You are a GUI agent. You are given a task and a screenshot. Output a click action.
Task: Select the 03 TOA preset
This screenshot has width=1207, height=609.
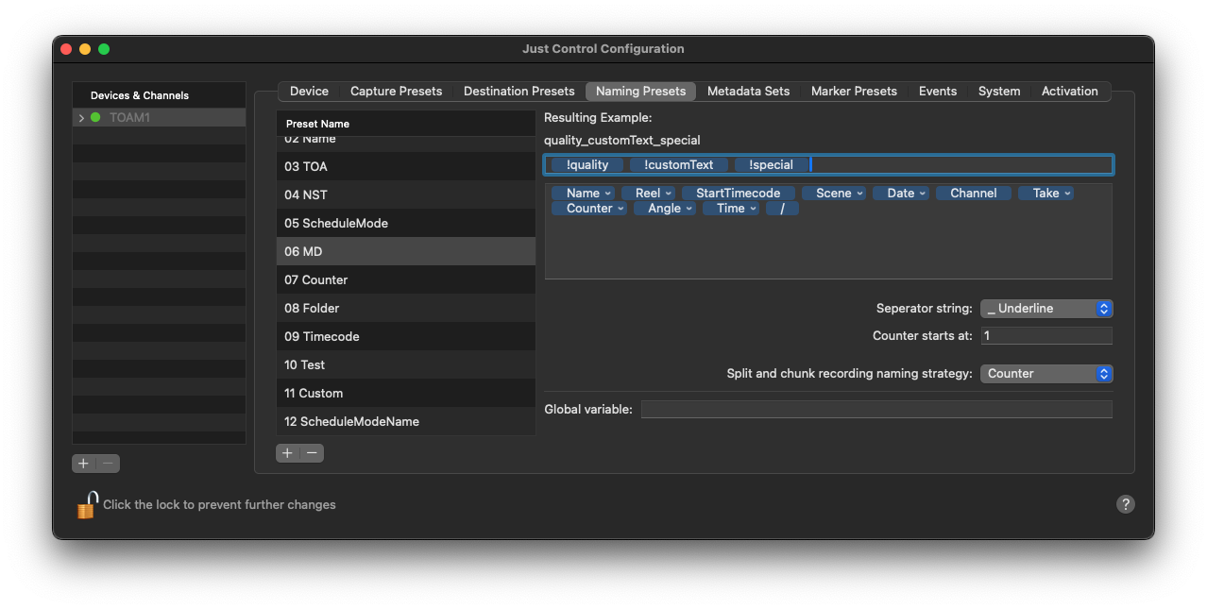[406, 166]
